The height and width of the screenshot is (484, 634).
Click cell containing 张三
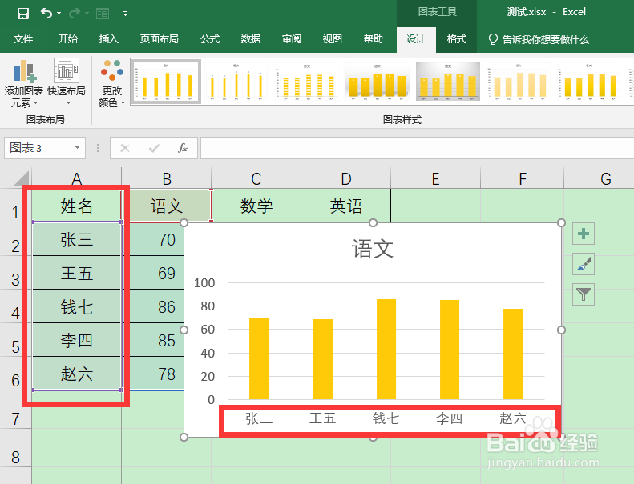tap(76, 239)
